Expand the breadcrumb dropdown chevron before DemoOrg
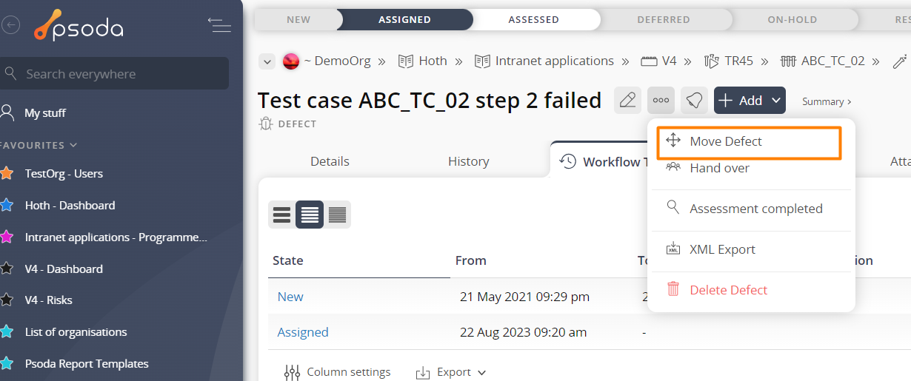Image resolution: width=911 pixels, height=381 pixels. coord(267,61)
